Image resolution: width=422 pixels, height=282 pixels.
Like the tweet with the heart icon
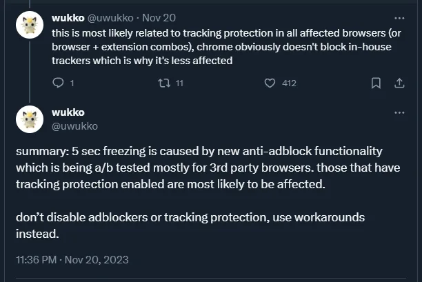(x=270, y=83)
